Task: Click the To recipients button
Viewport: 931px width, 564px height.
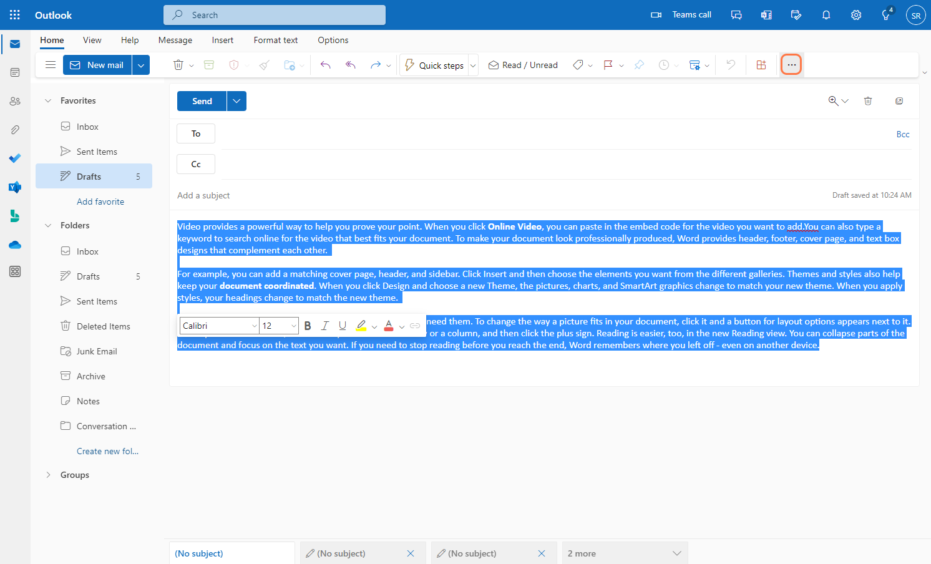Action: coord(196,134)
